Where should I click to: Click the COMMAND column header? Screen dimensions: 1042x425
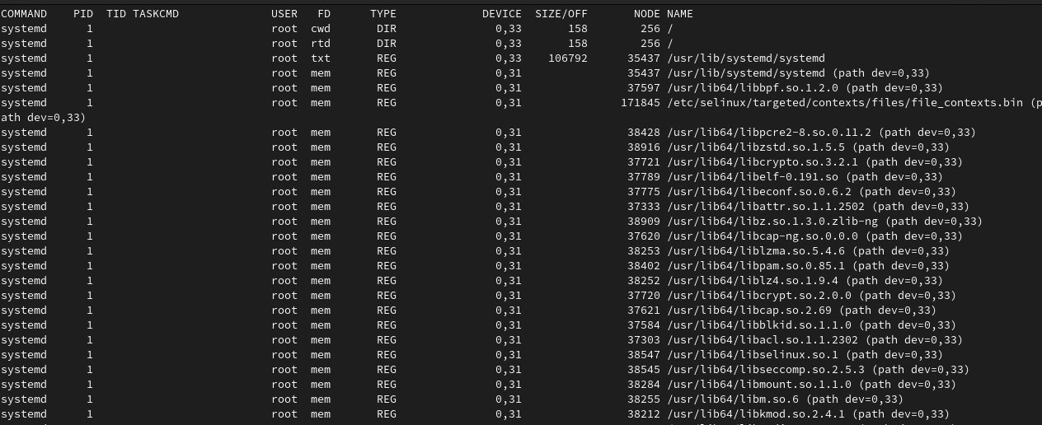pyautogui.click(x=24, y=14)
